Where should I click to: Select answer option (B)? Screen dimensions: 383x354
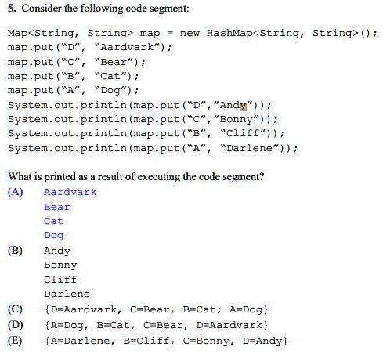click(x=16, y=251)
